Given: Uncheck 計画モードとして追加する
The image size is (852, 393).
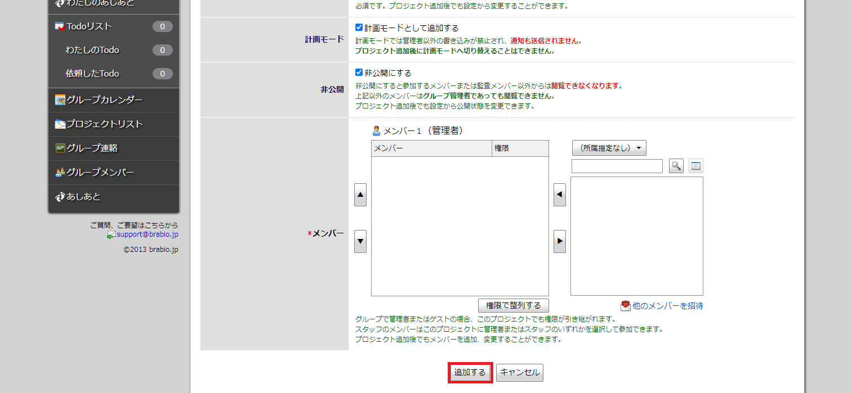Looking at the screenshot, I should click(x=358, y=26).
